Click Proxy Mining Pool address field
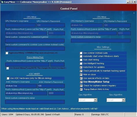Image resolution: width=137 pixels, height=117 pixels. (x=27, y=64)
